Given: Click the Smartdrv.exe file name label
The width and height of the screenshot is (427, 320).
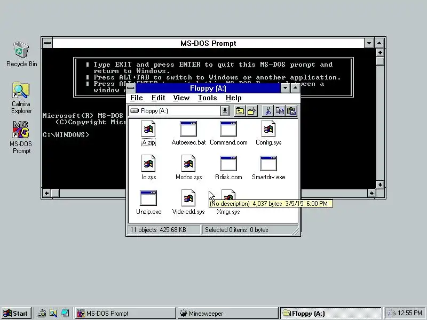Looking at the screenshot, I should pos(268,177).
